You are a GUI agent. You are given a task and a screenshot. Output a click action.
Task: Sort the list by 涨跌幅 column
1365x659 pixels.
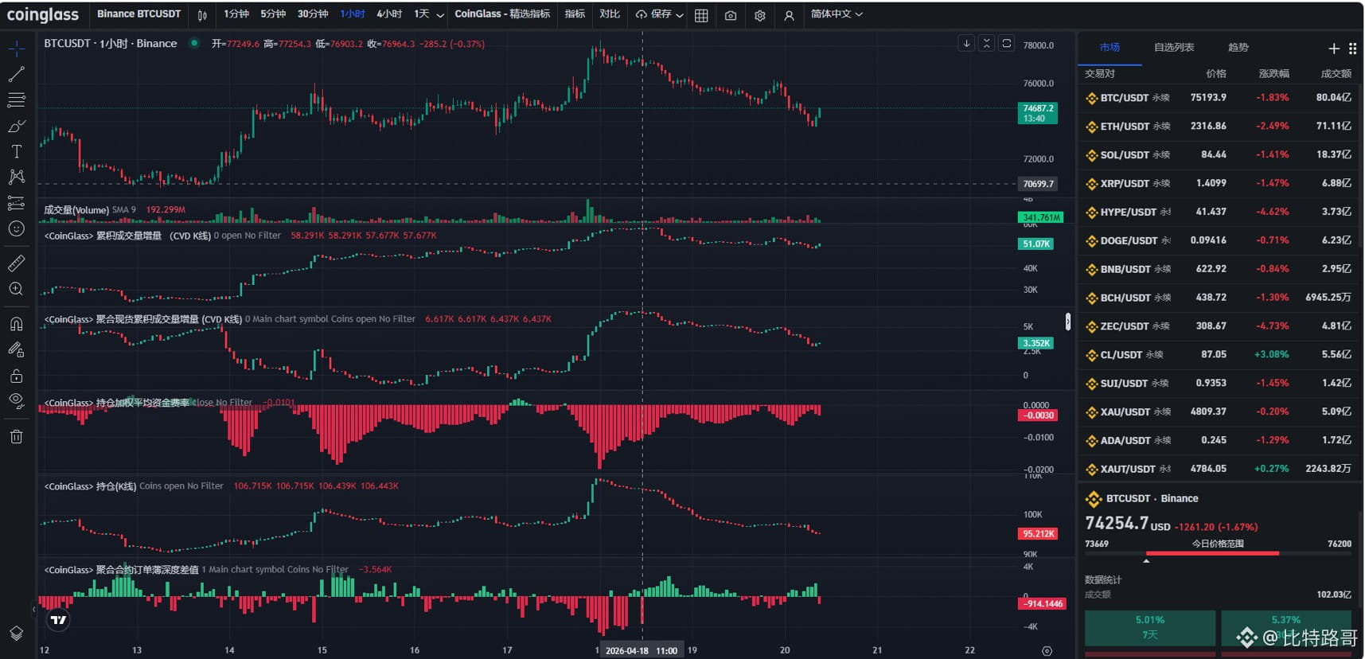pyautogui.click(x=1273, y=73)
